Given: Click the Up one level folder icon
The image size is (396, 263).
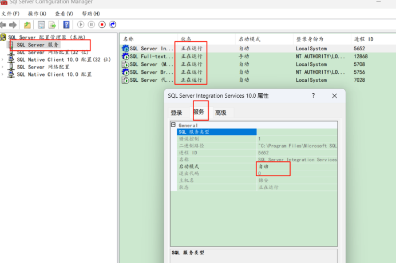Looking at the screenshot, I should [27, 25].
